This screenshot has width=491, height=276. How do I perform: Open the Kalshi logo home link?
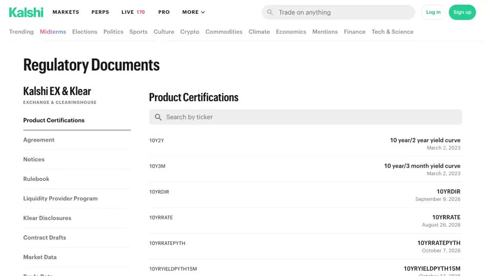[x=26, y=12]
